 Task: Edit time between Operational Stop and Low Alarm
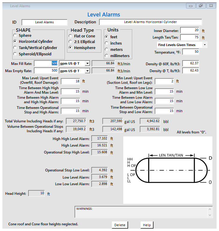(x=165, y=111)
